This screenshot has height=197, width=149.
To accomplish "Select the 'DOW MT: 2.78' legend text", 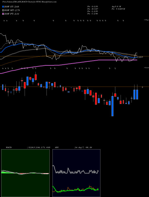I will click(x=12, y=10).
